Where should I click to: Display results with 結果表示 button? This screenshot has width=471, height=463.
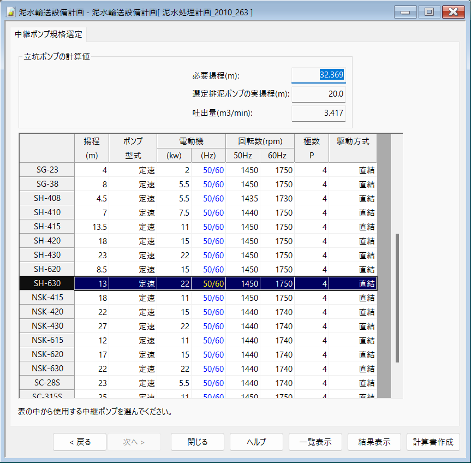point(374,442)
